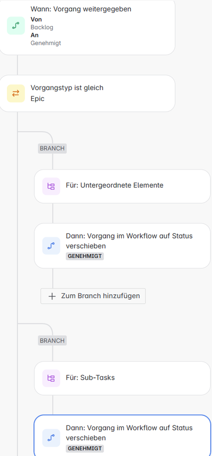Click the blue transition icon in the first Dann action

tap(51, 246)
